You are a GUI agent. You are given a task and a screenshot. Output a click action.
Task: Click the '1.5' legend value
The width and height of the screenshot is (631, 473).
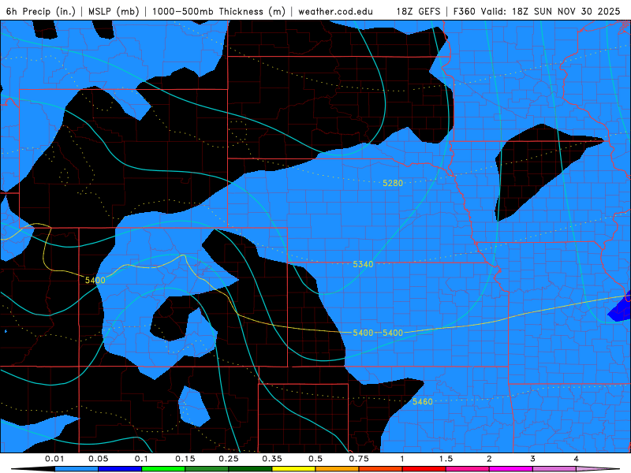click(446, 459)
